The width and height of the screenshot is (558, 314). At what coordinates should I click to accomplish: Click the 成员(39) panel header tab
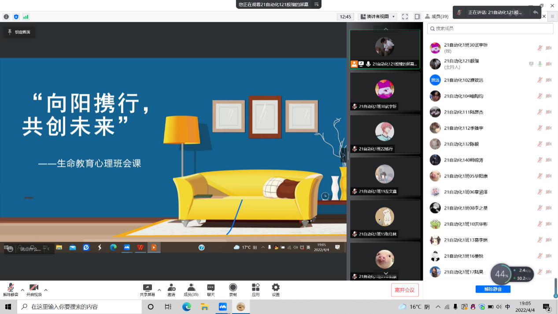point(436,17)
